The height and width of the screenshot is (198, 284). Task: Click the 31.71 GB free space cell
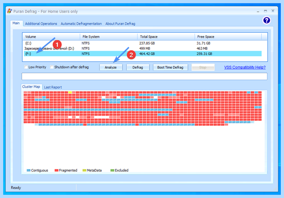click(x=204, y=43)
